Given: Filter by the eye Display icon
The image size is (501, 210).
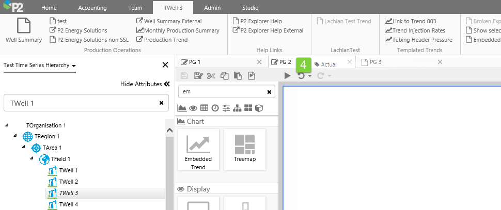Looking at the screenshot, I should [193, 108].
